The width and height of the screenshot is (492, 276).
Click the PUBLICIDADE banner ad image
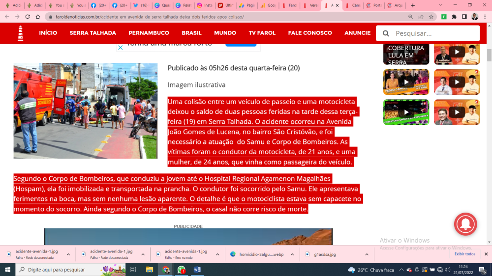[x=188, y=237]
